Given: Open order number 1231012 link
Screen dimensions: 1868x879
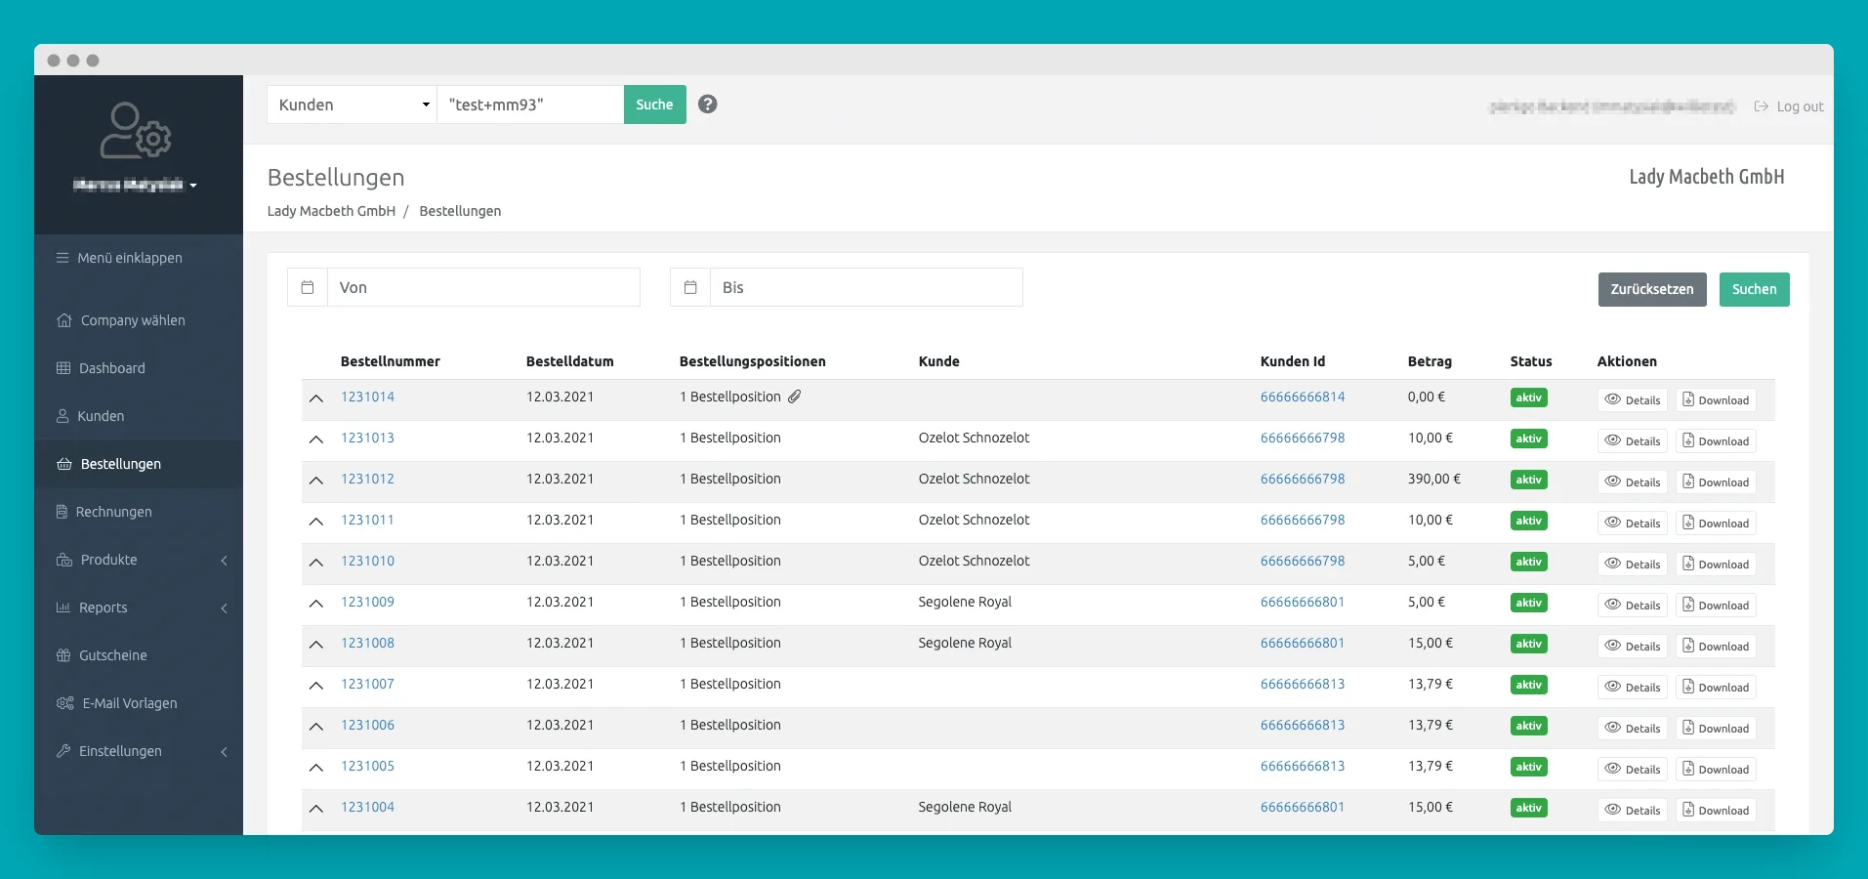Looking at the screenshot, I should point(367,479).
